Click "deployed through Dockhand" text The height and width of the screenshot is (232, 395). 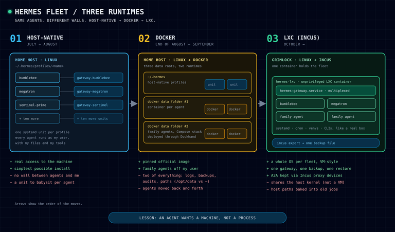coord(172,137)
